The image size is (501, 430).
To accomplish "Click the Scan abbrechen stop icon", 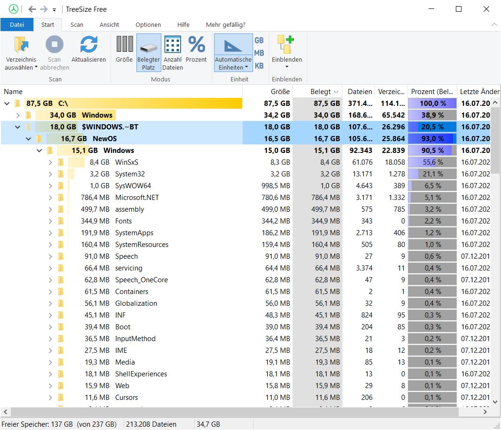I will click(x=54, y=44).
